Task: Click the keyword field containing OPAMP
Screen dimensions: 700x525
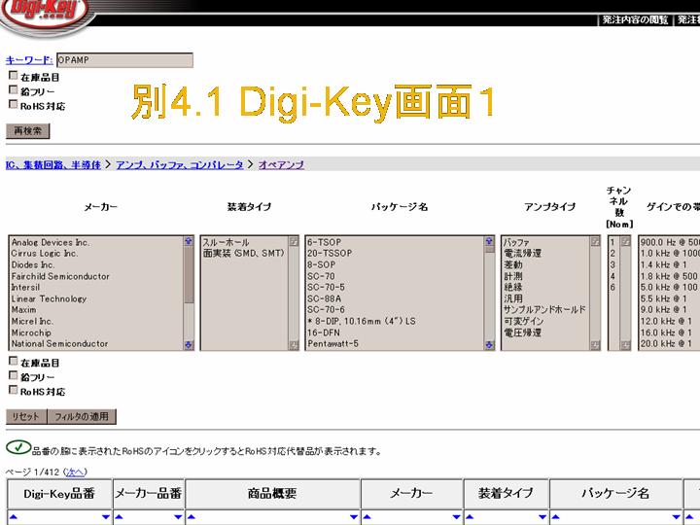Action: click(x=125, y=60)
